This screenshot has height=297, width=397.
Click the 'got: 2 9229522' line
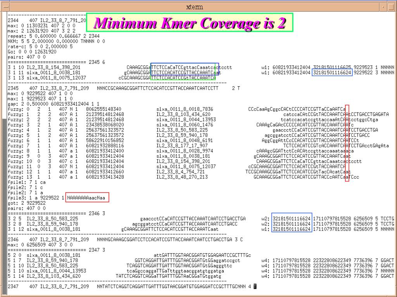tap(27, 203)
